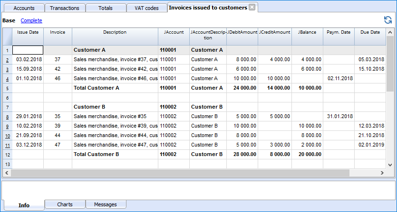Close the Invoices issued to customers tab
Screen dimensions: 397x212
[252, 8]
